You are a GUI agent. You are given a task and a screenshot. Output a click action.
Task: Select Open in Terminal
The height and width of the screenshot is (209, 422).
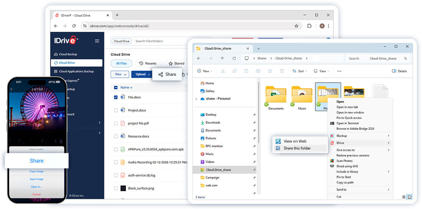[x=348, y=123]
